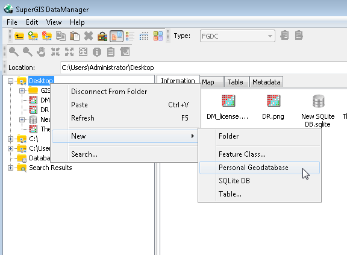Screen dimensions: 347x255
Task: Click the Delete X toolbar icon
Action: tap(89, 36)
